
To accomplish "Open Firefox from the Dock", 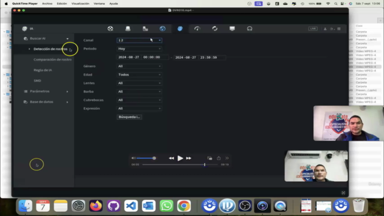I will (x=96, y=206).
